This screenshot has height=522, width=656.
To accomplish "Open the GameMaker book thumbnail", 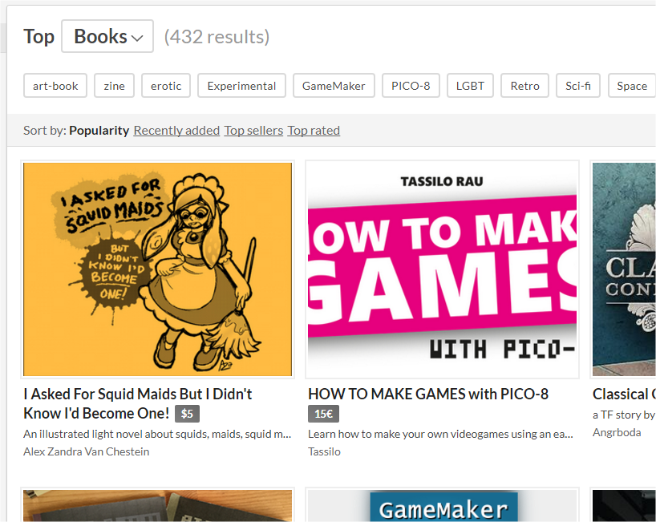I will (442, 506).
